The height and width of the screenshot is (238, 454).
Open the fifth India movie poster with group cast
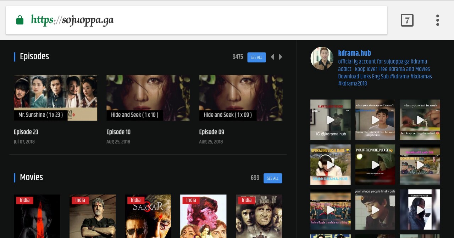click(259, 216)
